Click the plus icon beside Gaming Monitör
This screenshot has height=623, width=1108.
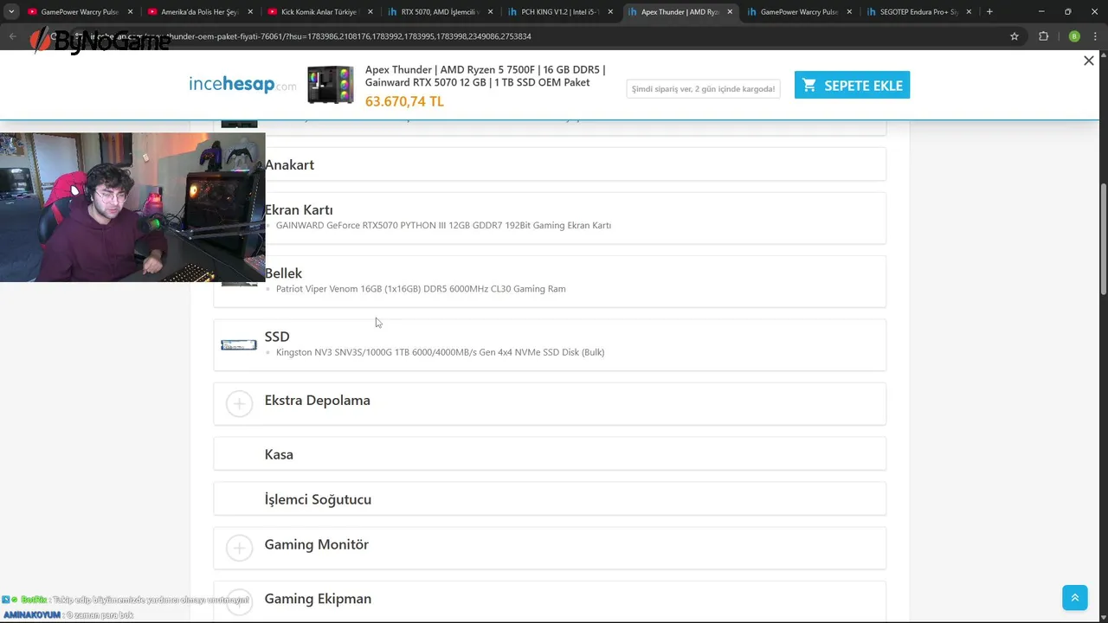pyautogui.click(x=239, y=548)
